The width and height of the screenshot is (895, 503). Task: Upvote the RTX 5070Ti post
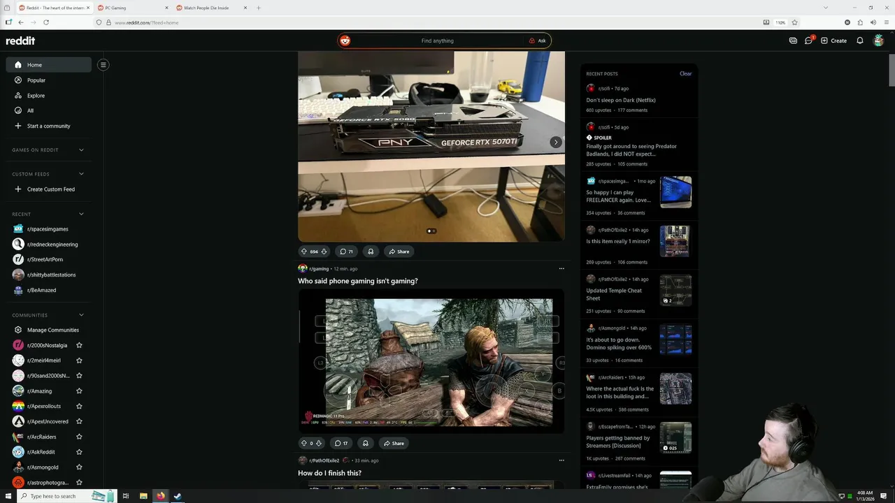(x=303, y=251)
